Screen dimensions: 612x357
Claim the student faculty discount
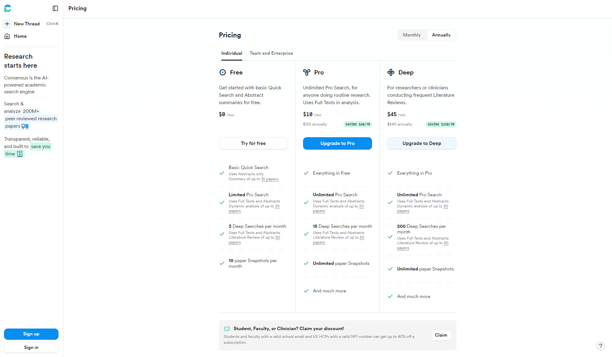point(441,335)
